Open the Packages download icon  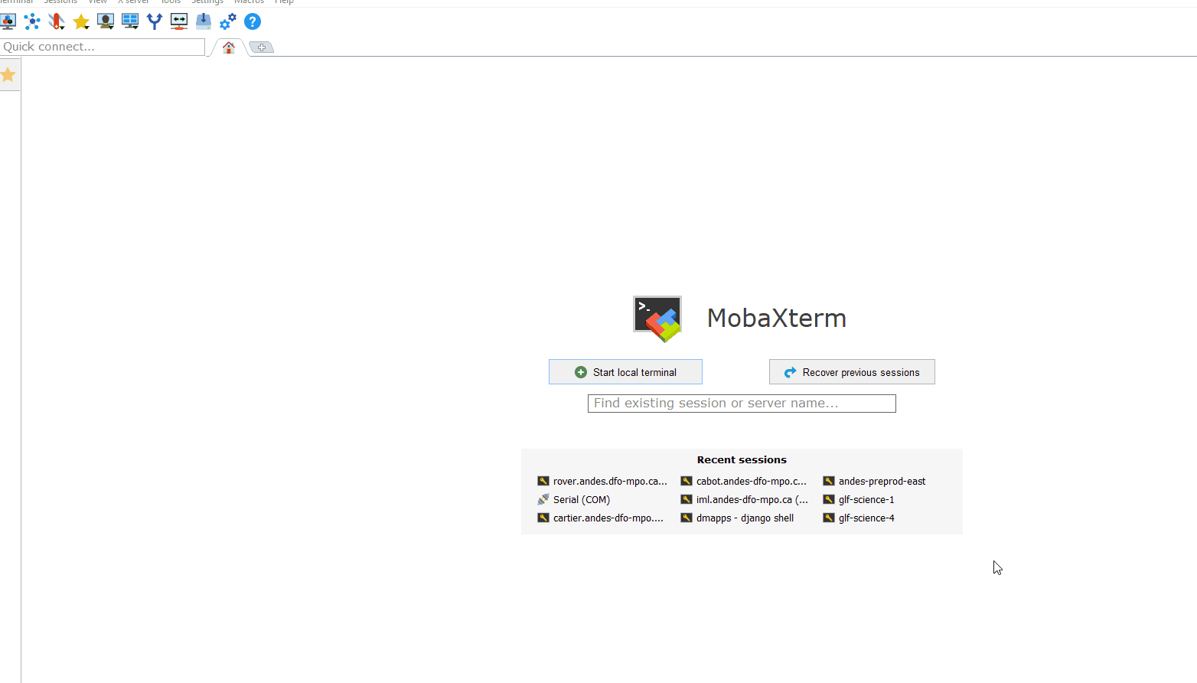204,21
